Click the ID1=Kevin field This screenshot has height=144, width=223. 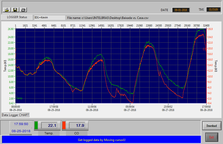pos(50,18)
